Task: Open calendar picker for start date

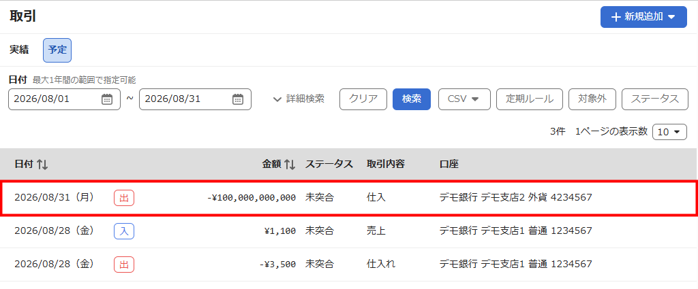Action: (107, 99)
